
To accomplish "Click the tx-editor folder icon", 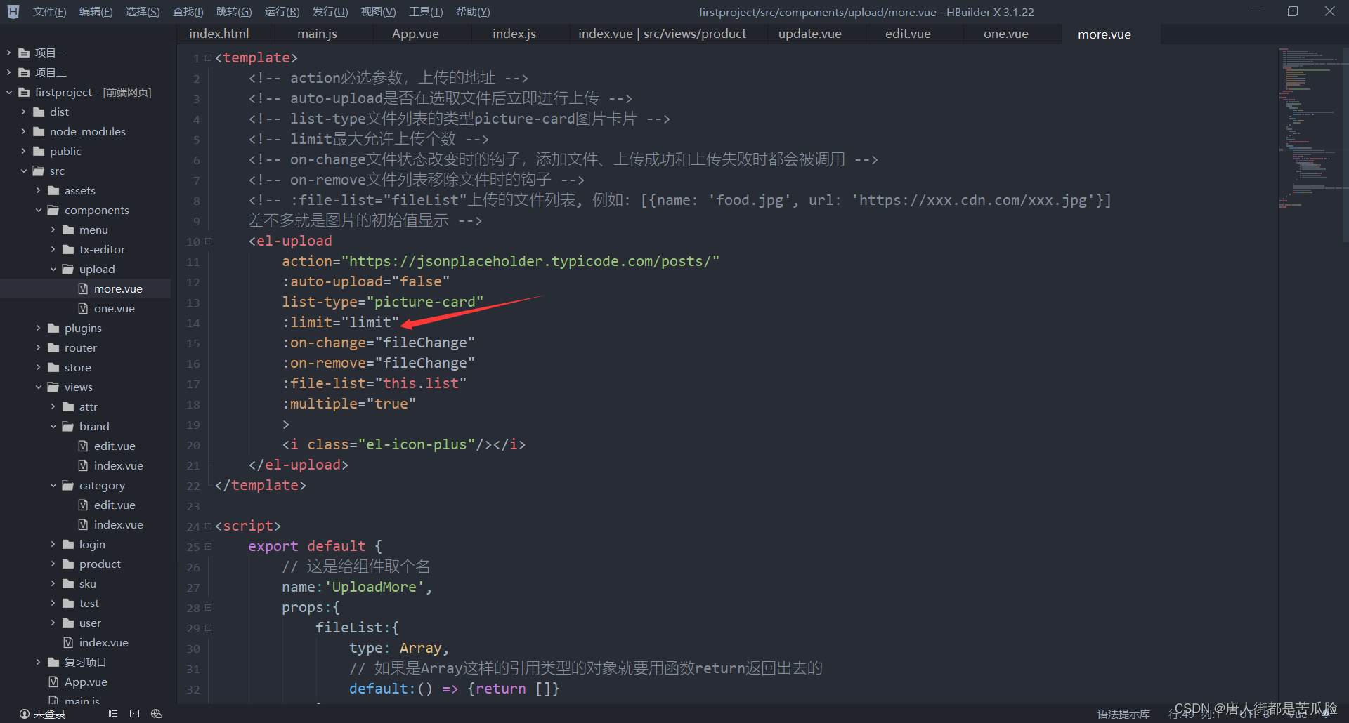I will 68,249.
